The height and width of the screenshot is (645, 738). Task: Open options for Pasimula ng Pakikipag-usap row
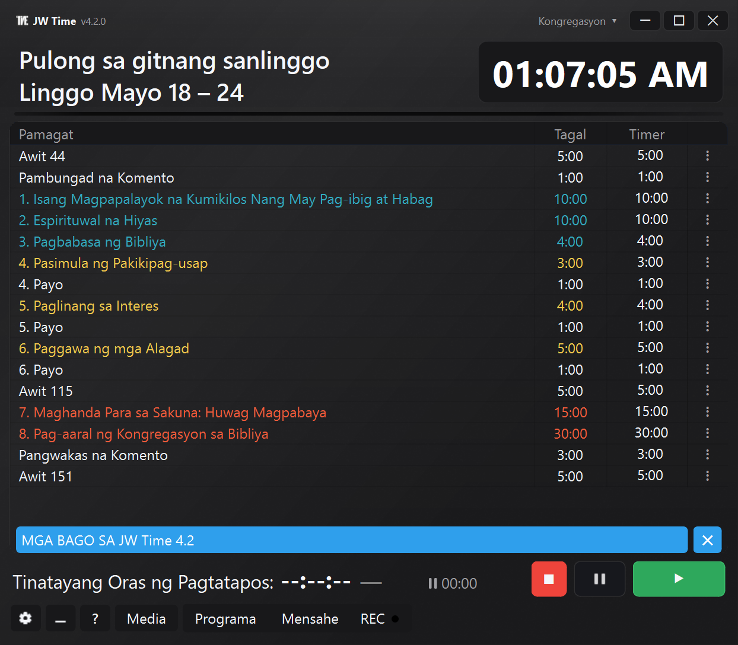point(707,263)
